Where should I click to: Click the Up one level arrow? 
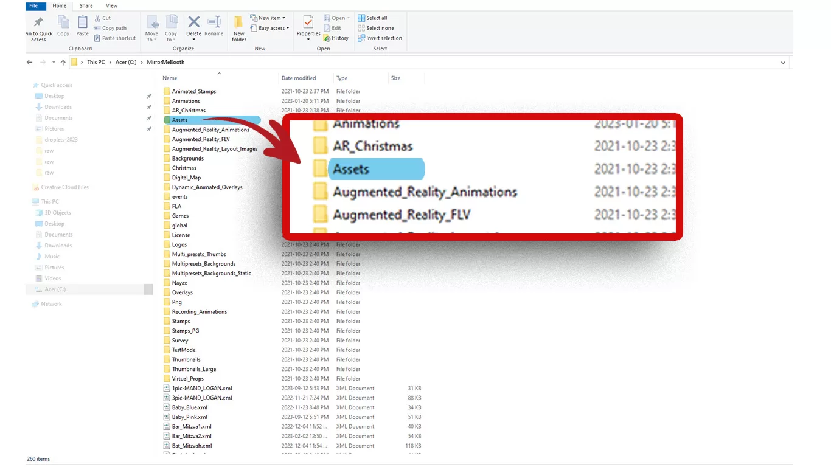pyautogui.click(x=63, y=62)
